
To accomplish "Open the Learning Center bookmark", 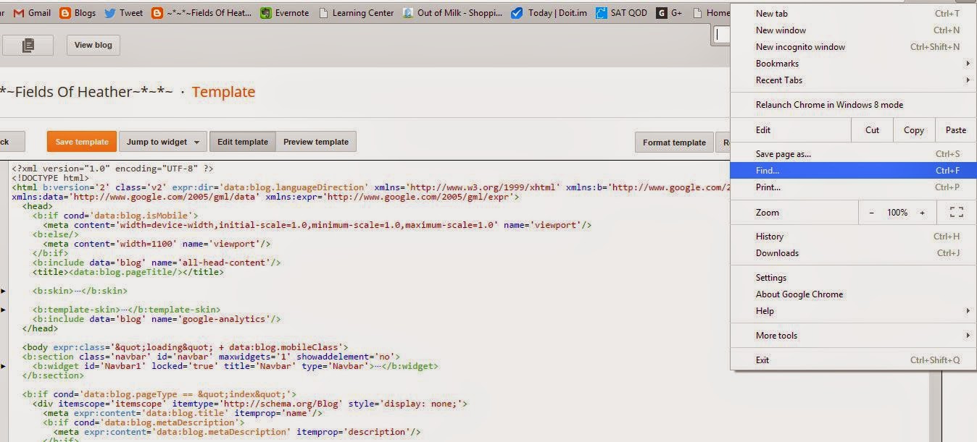I will click(x=356, y=12).
